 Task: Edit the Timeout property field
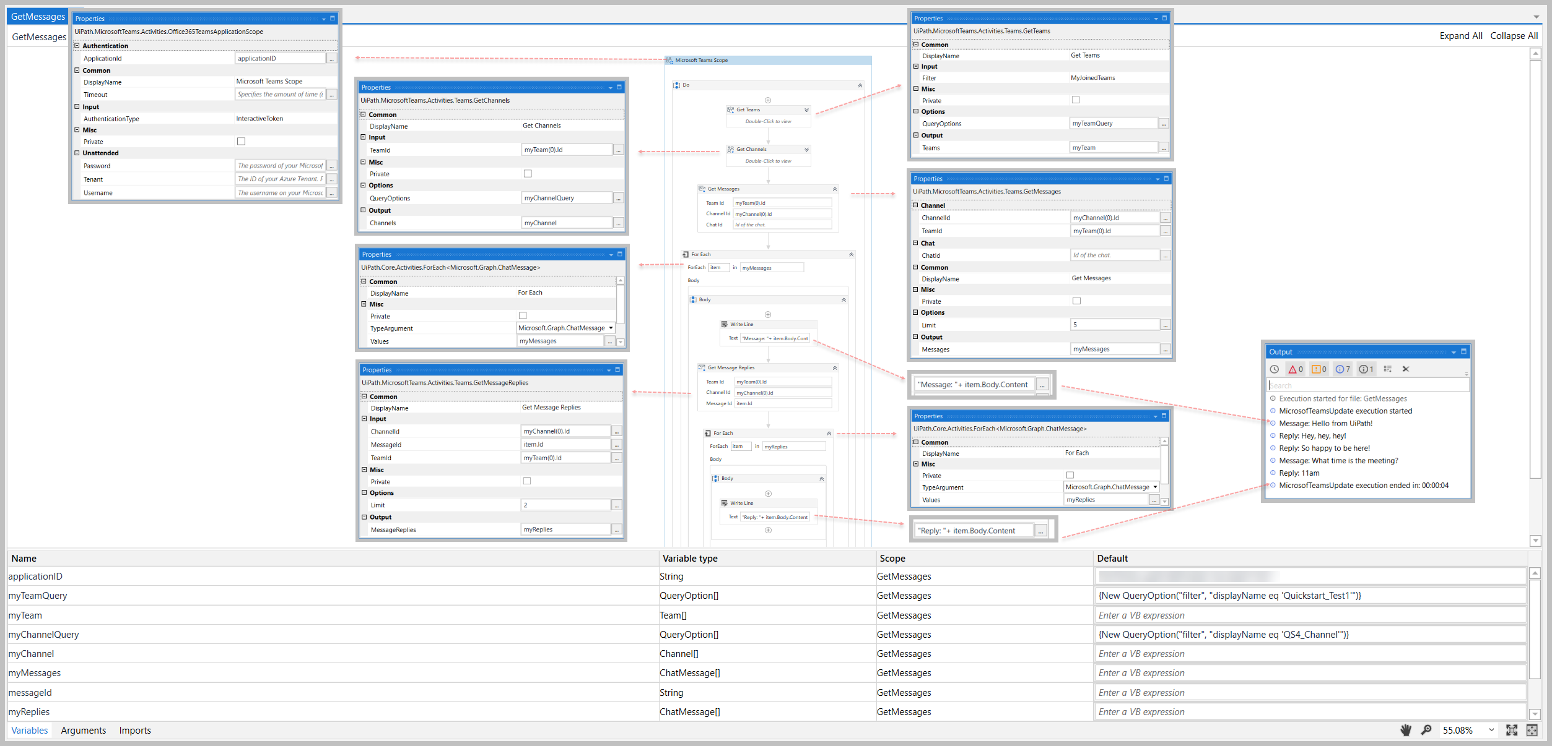[x=281, y=95]
